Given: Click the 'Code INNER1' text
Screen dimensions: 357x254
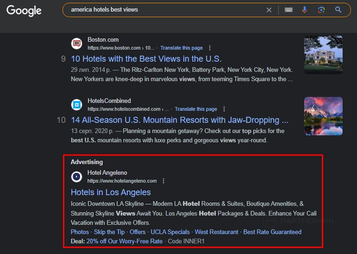Looking at the screenshot, I should click(x=186, y=241).
